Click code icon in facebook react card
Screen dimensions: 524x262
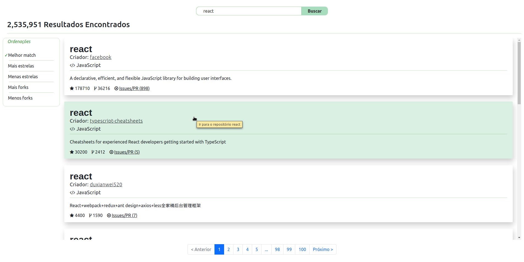coord(72,65)
